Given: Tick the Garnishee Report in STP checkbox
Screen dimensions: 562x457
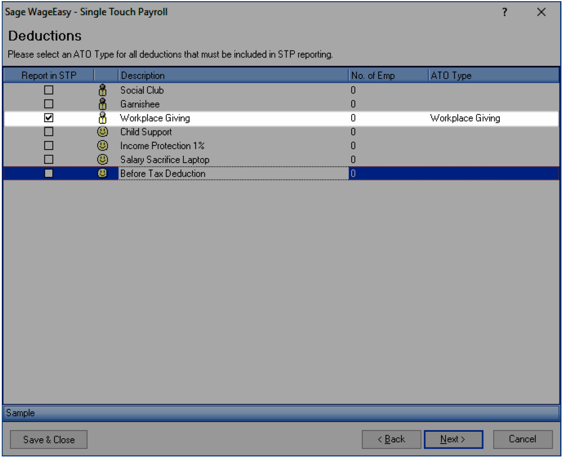Looking at the screenshot, I should [49, 104].
